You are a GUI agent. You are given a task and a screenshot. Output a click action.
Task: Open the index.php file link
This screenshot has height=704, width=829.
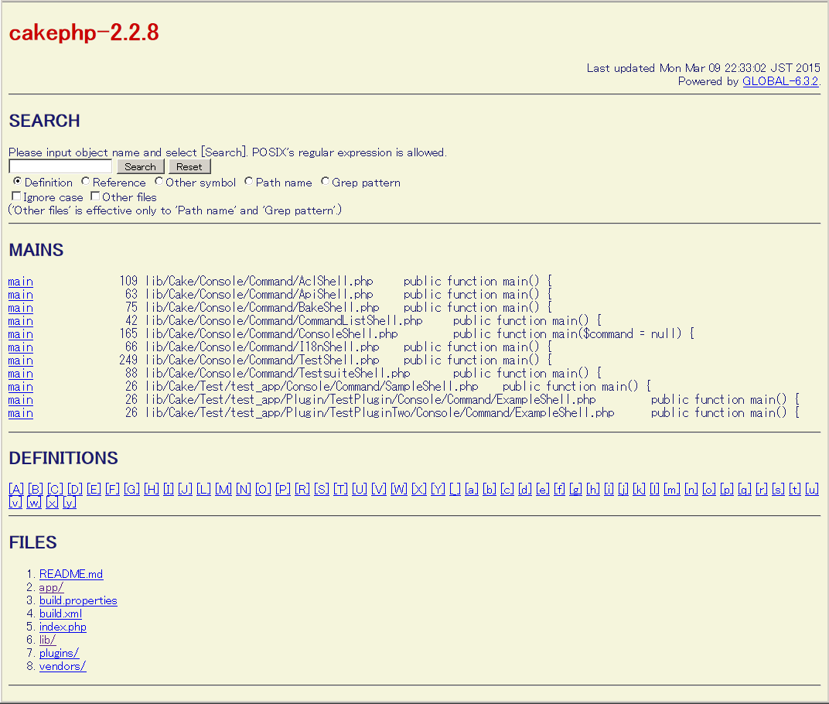tap(63, 627)
